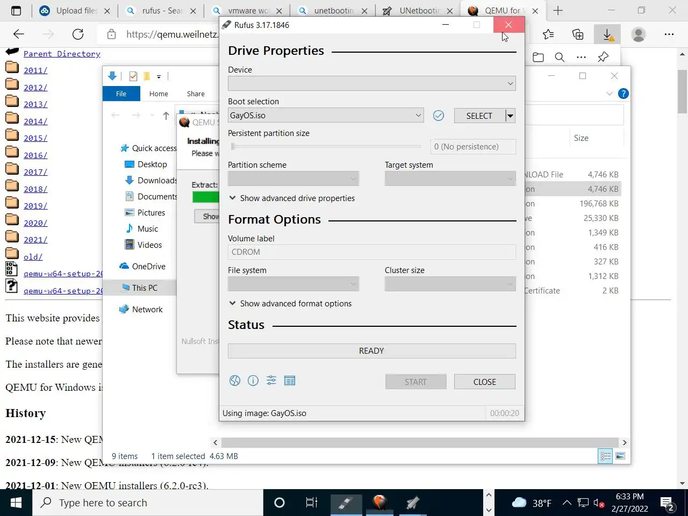
Task: Select Network in navigation pane
Action: point(147,309)
